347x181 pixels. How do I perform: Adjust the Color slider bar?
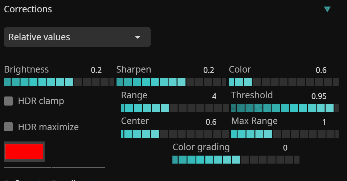[284, 82]
